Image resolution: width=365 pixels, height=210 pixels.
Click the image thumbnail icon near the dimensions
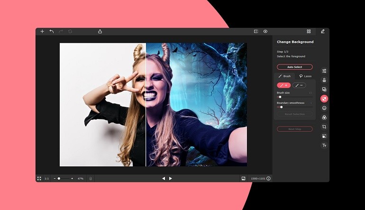pyautogui.click(x=243, y=179)
